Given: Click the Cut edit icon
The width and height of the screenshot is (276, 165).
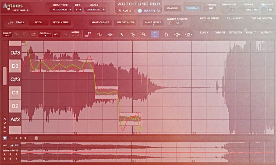Looking at the screenshot, I should point(17,34).
